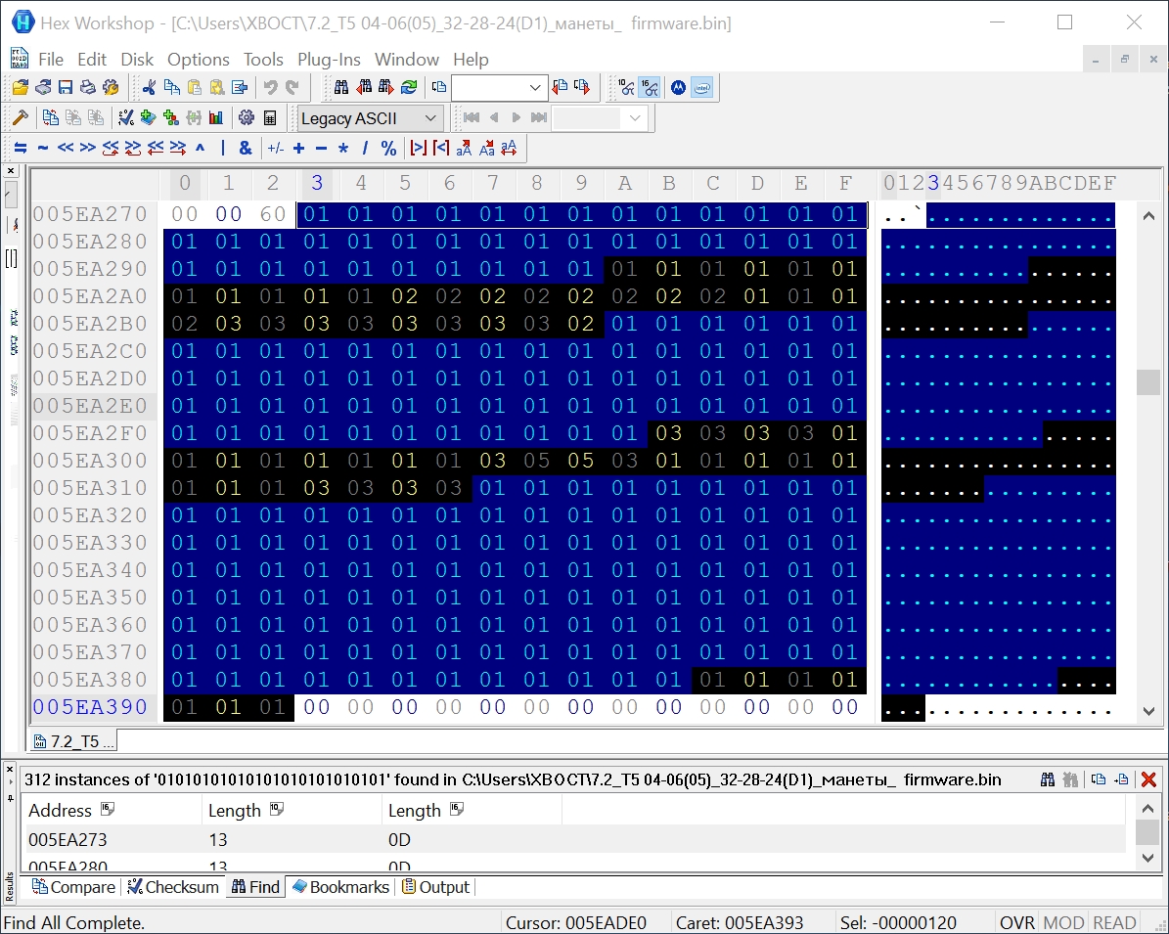The width and height of the screenshot is (1169, 934).
Task: Select result row 005EA273
Action: (x=68, y=839)
